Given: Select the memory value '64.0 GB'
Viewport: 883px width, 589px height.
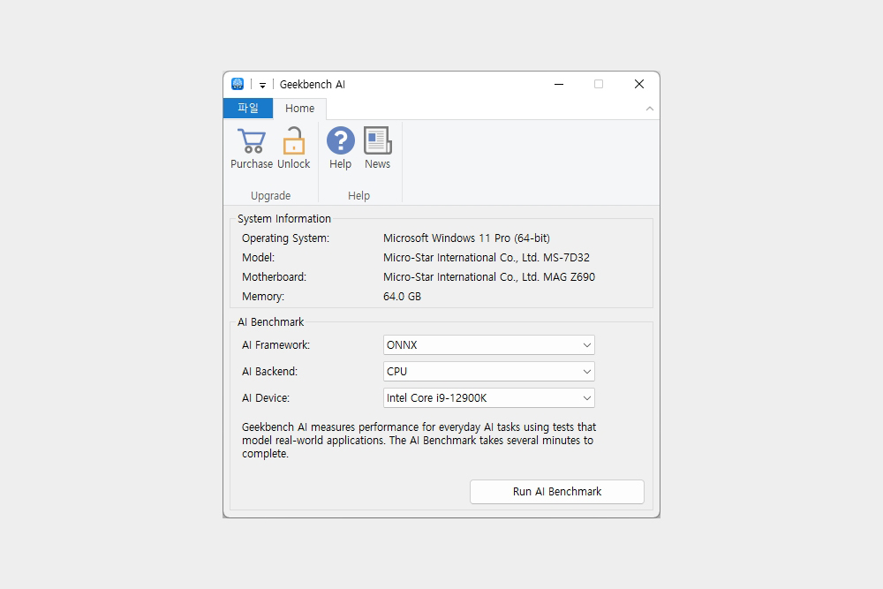Looking at the screenshot, I should tap(402, 296).
